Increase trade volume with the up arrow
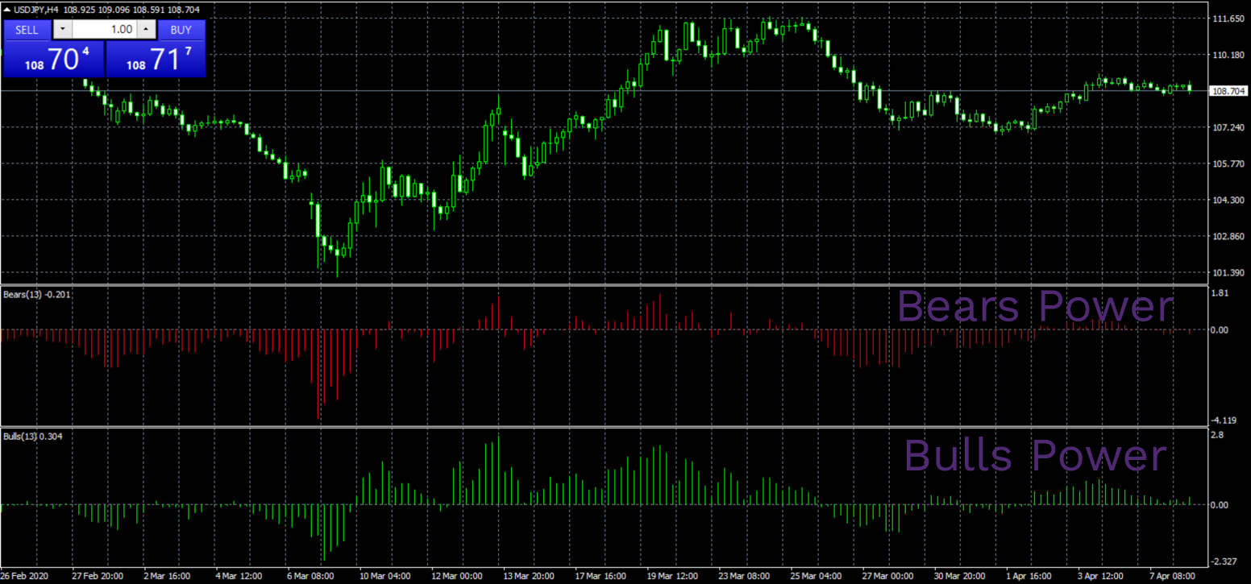Screen dimensions: 1251x584 pyautogui.click(x=146, y=29)
